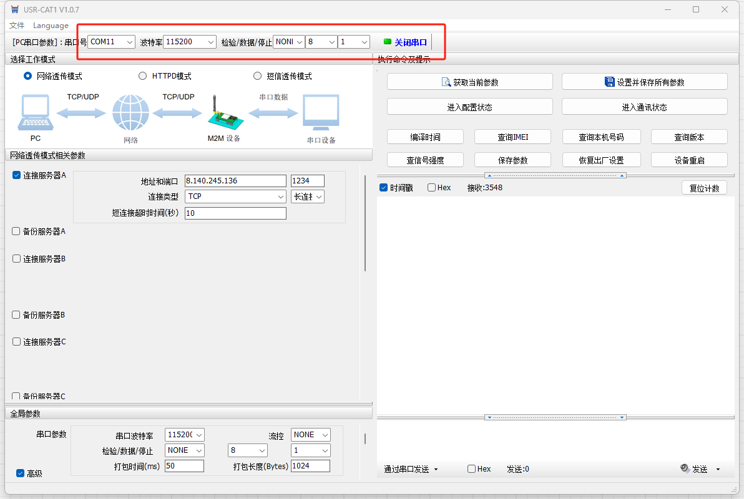Select 短信透传模式 radio button

click(x=258, y=76)
